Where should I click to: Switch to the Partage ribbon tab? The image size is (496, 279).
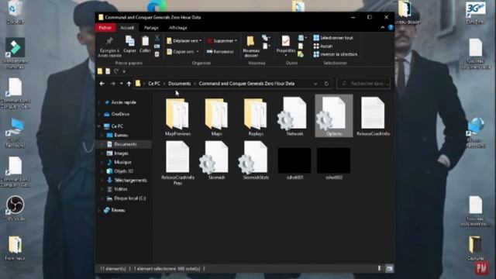click(x=151, y=28)
